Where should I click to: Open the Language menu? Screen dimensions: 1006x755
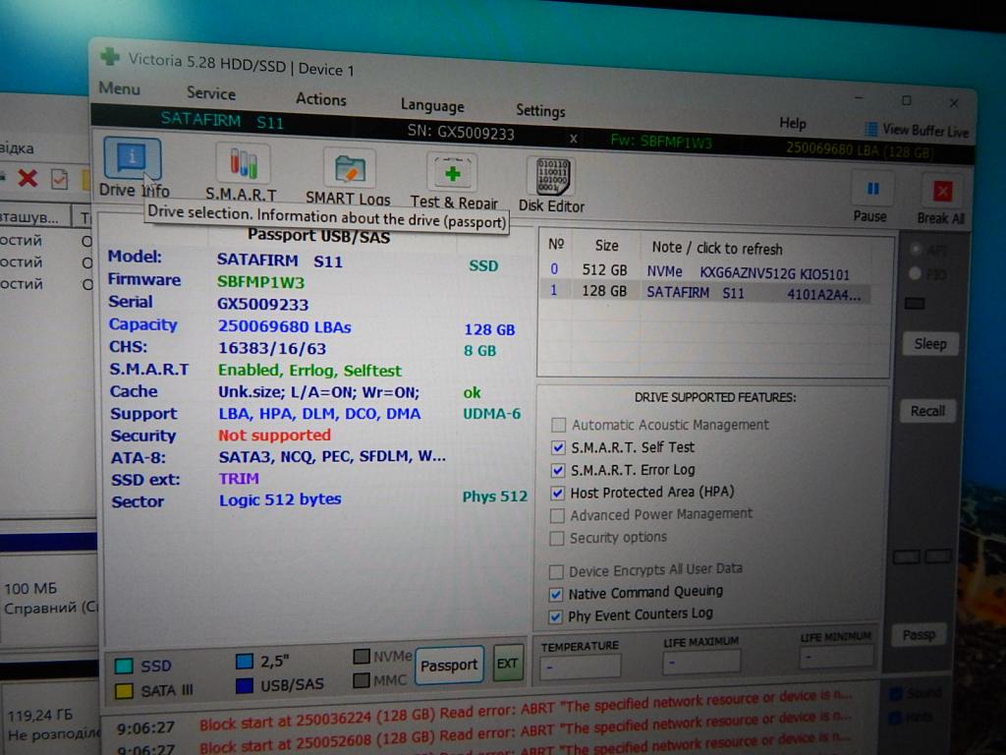pos(432,104)
